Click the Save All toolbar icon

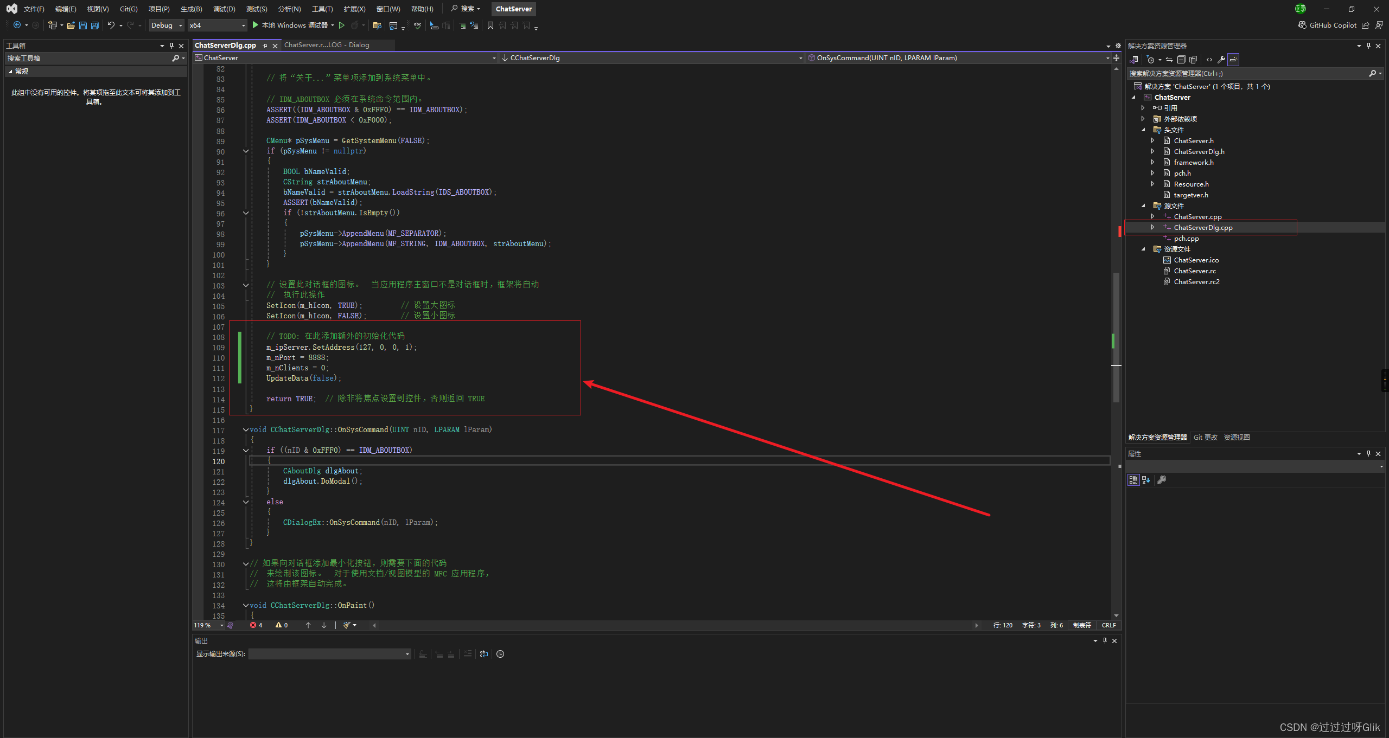(95, 25)
